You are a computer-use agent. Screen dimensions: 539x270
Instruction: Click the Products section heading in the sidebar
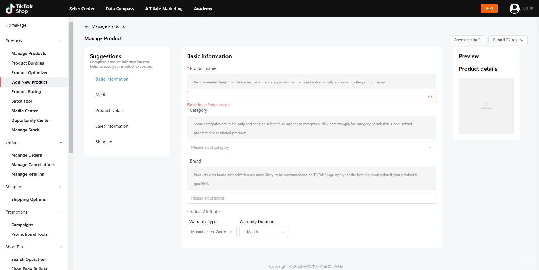coord(14,41)
